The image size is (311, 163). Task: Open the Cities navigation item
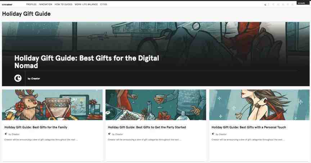[104, 4]
